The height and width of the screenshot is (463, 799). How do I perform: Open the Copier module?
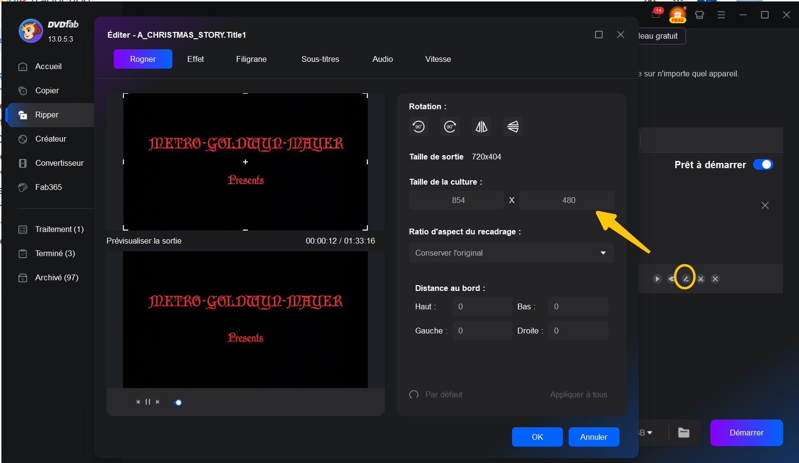pos(47,90)
